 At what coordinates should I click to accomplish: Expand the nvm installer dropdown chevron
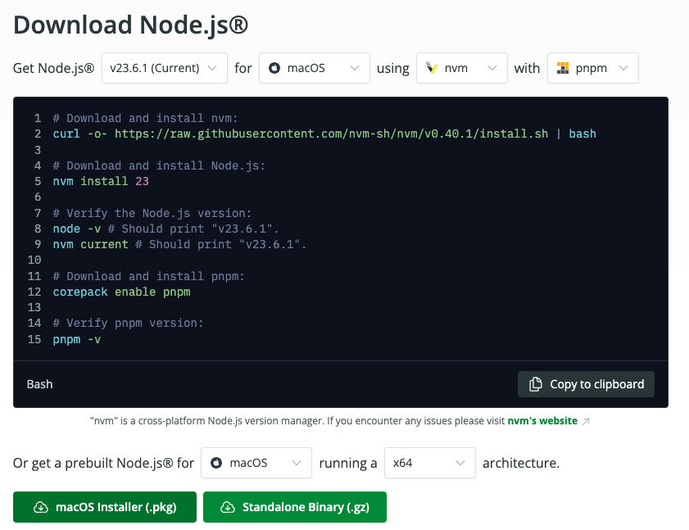(x=492, y=68)
